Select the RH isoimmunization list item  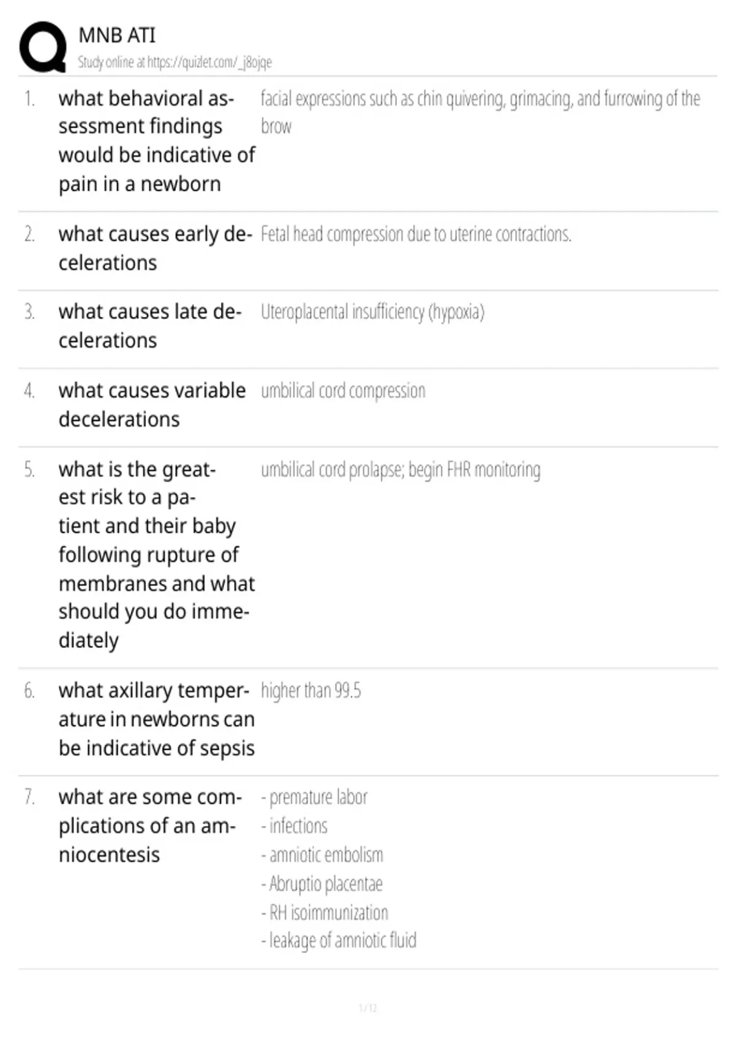tap(325, 913)
